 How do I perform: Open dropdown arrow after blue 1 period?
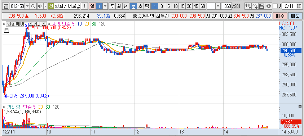[x=105, y=6]
